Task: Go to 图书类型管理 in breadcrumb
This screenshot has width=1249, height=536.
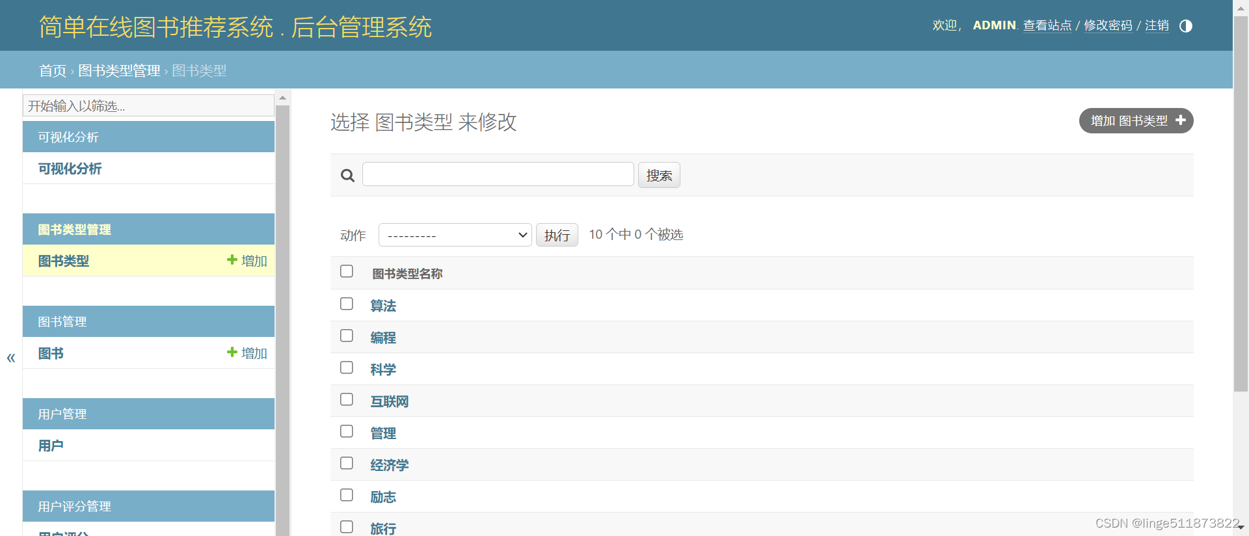Action: 119,70
